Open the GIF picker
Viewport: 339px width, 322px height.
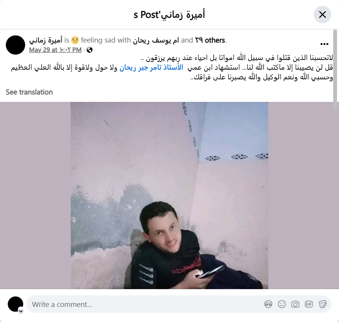point(309,304)
